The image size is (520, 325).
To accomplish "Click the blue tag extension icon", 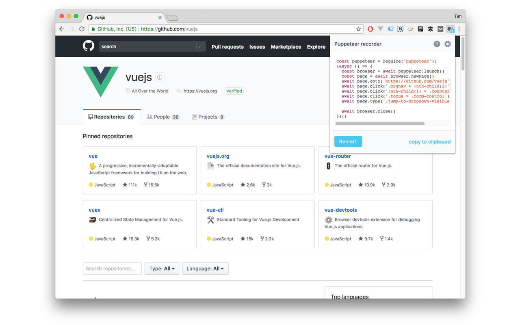I will point(390,29).
